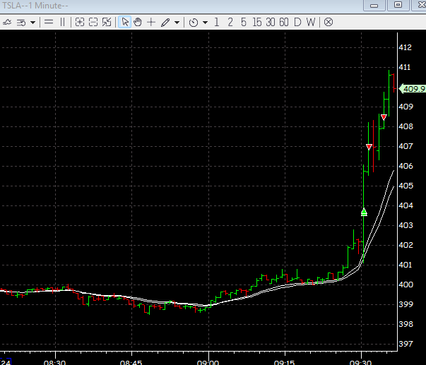Click the green buy arrow marker
This screenshot has width=426, height=365.
(364, 212)
